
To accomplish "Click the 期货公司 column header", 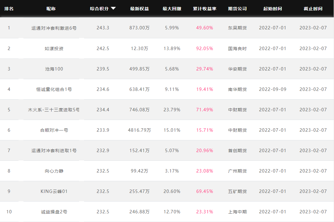I will pos(237,9).
